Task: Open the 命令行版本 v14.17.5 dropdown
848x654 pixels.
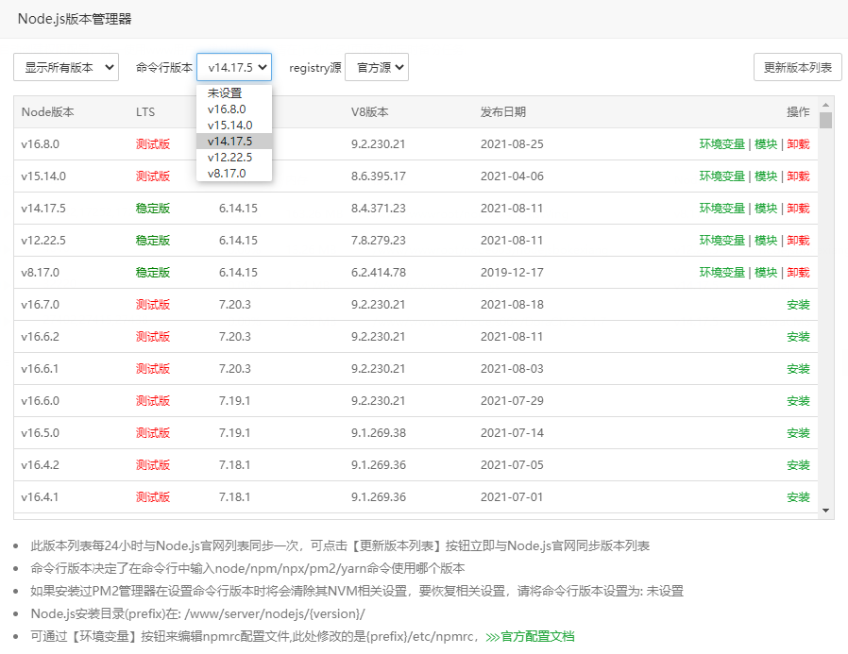Action: click(x=234, y=67)
